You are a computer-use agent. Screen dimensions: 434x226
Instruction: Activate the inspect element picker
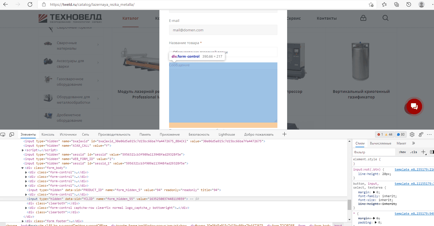point(3,134)
